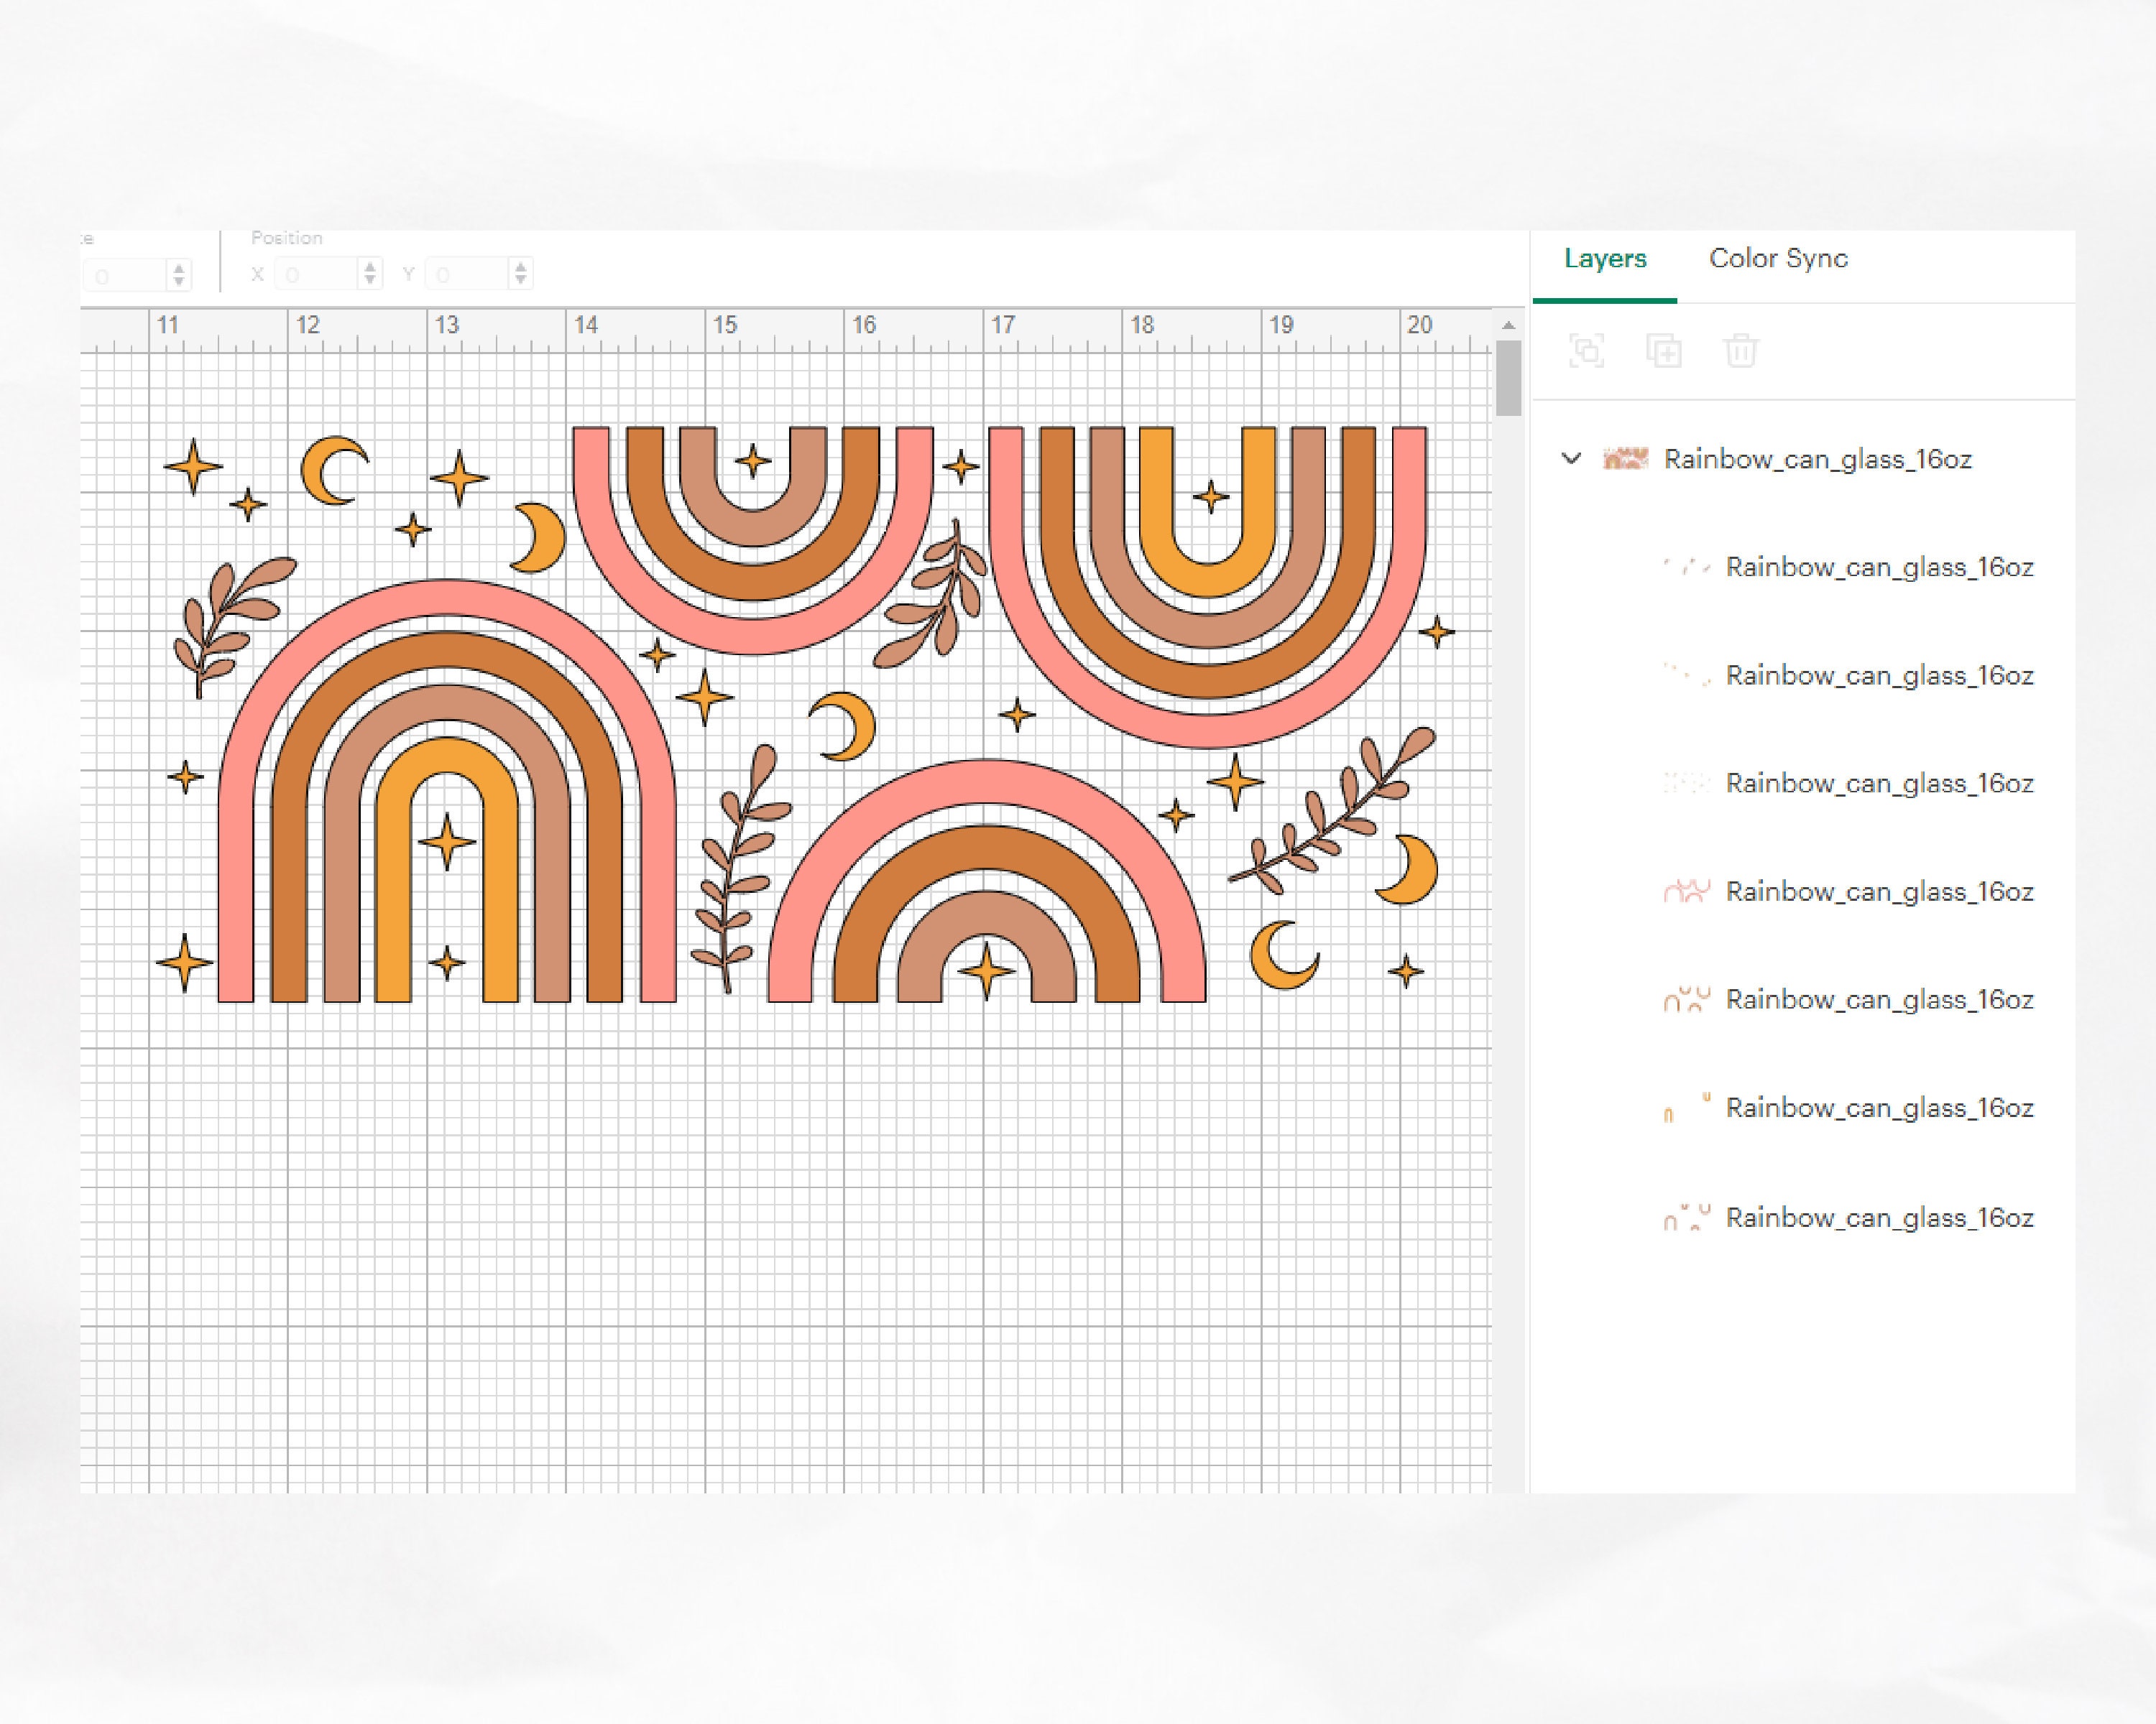Image resolution: width=2156 pixels, height=1724 pixels.
Task: Click the multicolor group thumbnail in Layers
Action: [x=1625, y=459]
